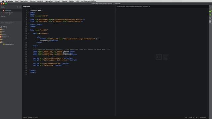Place cursor on the script main.js line
The image size is (212, 119).
tap(48, 65)
